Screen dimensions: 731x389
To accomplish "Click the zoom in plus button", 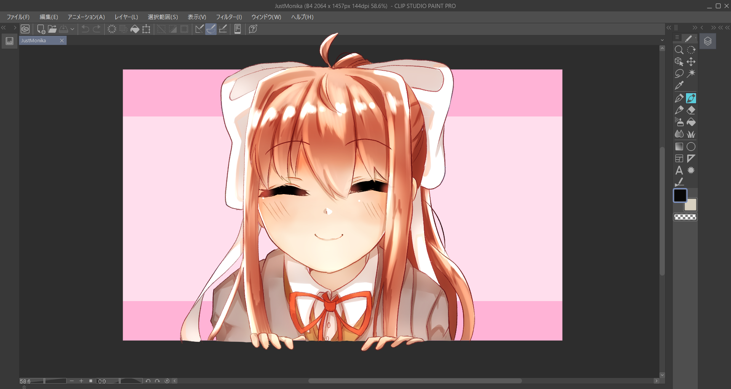I will click(x=81, y=381).
